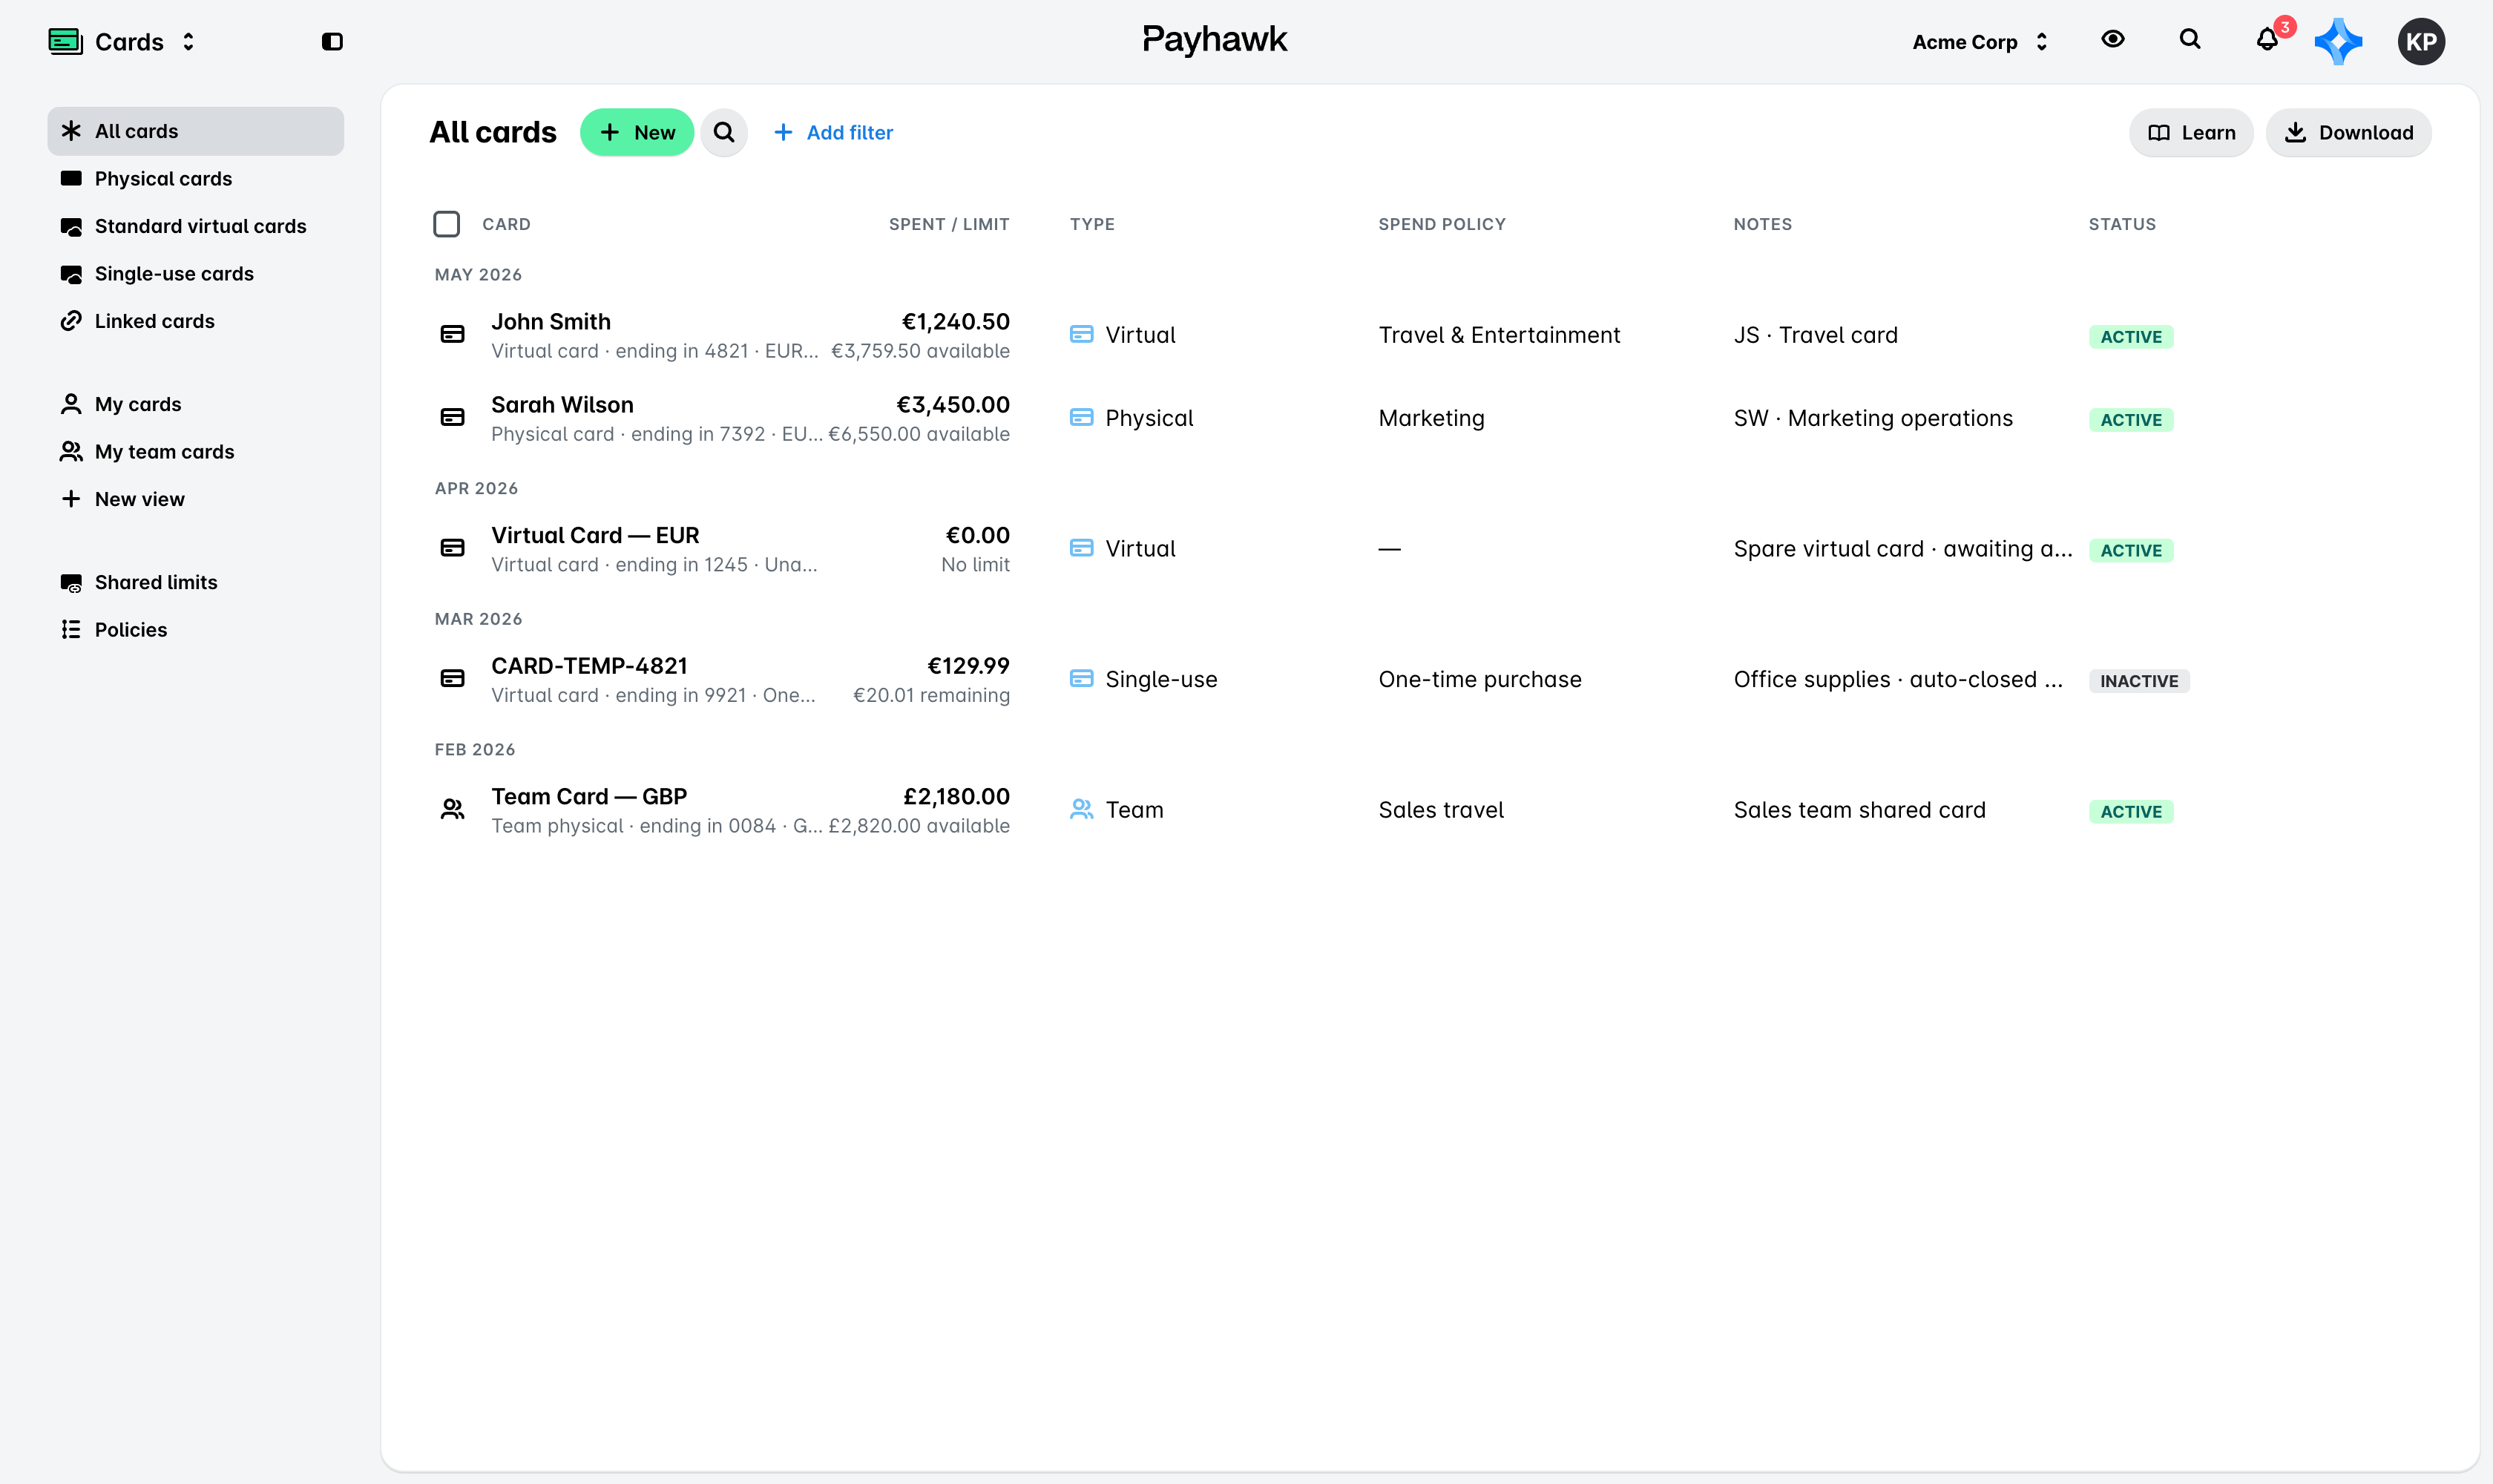Viewport: 2493px width, 1484px height.
Task: Click £2,180.00 spent amount
Action: (x=956, y=797)
